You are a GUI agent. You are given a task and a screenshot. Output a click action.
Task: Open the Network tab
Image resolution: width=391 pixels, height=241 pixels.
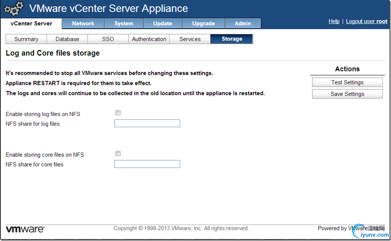[83, 23]
